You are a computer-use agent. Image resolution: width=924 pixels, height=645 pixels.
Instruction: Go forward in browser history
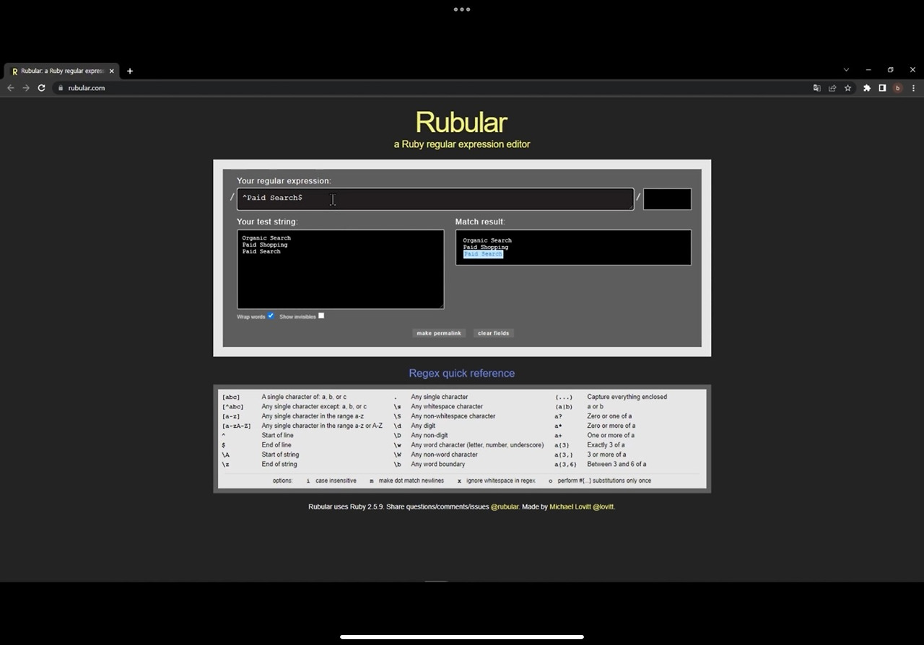coord(26,88)
